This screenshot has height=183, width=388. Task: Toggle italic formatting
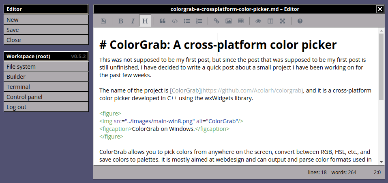pos(133,21)
